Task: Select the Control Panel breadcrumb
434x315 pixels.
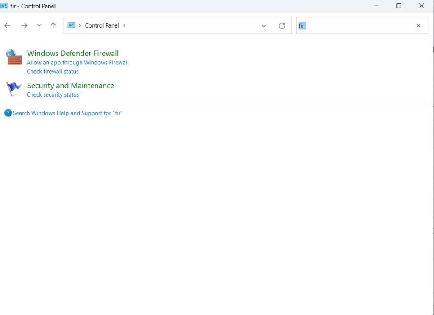Action: [x=102, y=25]
